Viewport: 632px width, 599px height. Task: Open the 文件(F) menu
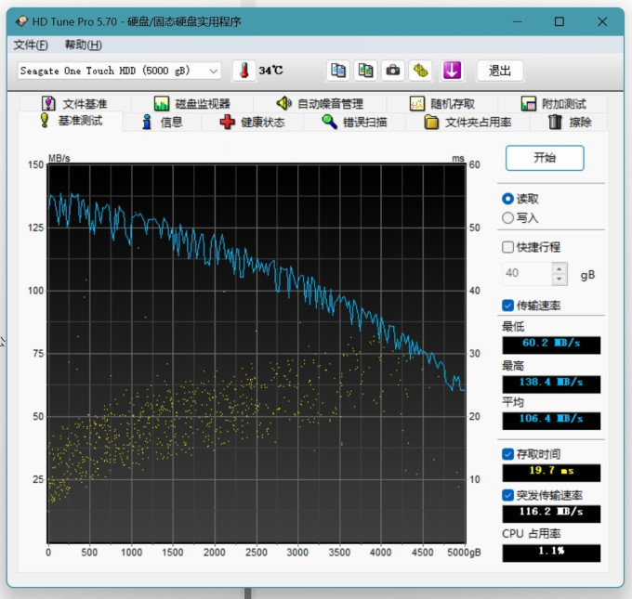tap(31, 45)
